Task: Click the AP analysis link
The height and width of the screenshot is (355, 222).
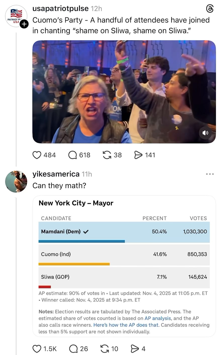Action: coord(158,318)
